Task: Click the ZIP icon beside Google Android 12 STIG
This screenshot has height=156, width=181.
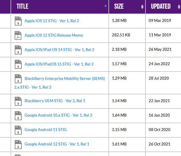Action: click(18, 145)
